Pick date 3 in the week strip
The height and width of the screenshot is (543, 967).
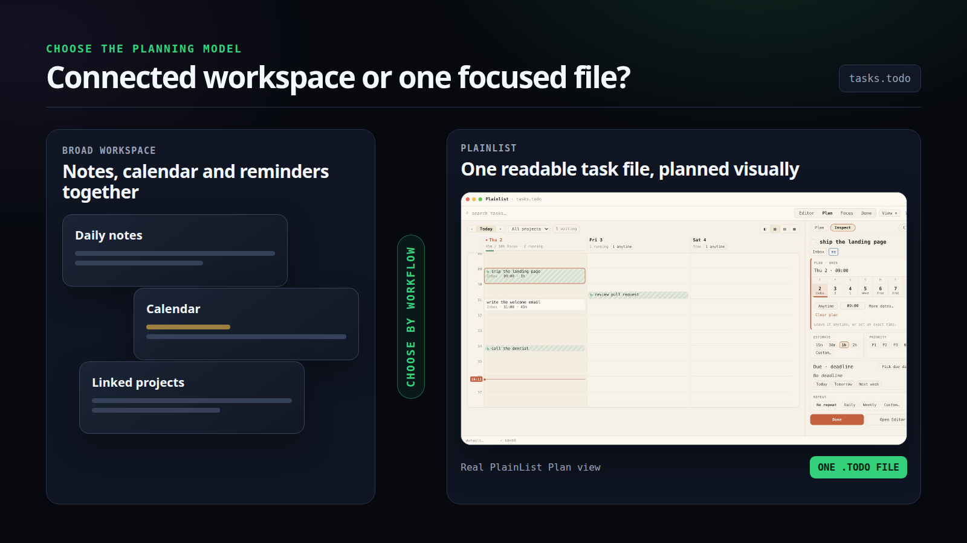[x=835, y=290]
